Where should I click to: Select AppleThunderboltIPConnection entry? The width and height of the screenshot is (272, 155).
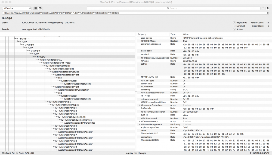tap(73, 90)
